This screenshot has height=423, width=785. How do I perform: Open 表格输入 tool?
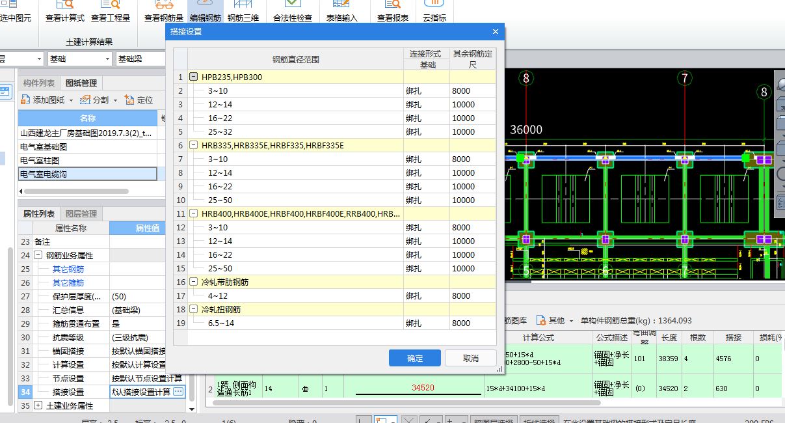342,12
